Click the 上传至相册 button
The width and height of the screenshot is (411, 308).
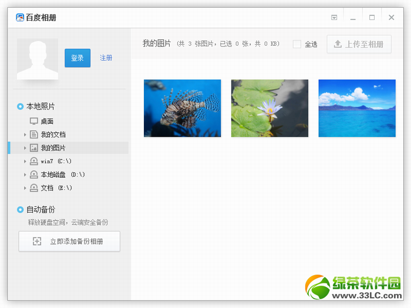pos(359,44)
